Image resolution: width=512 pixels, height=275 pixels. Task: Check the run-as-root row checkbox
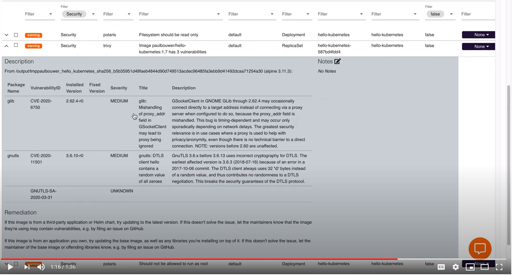tap(16, 264)
